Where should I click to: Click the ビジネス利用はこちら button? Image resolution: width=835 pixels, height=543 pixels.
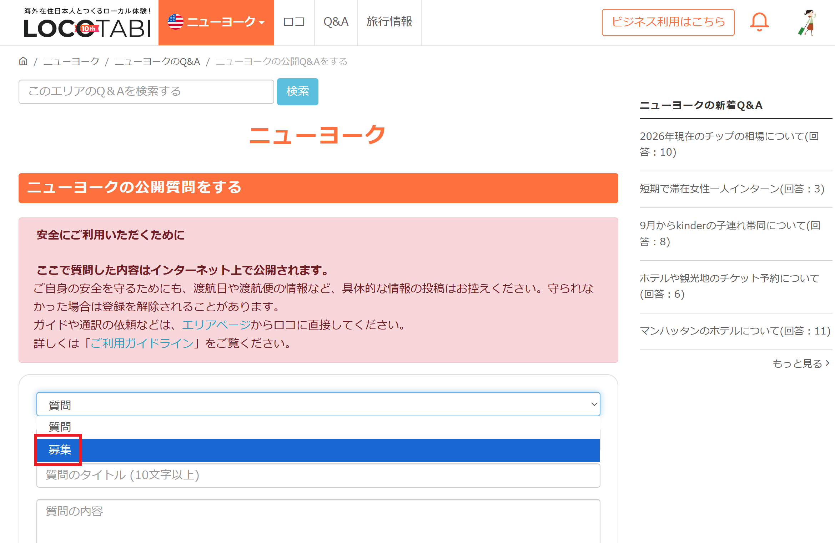668,22
